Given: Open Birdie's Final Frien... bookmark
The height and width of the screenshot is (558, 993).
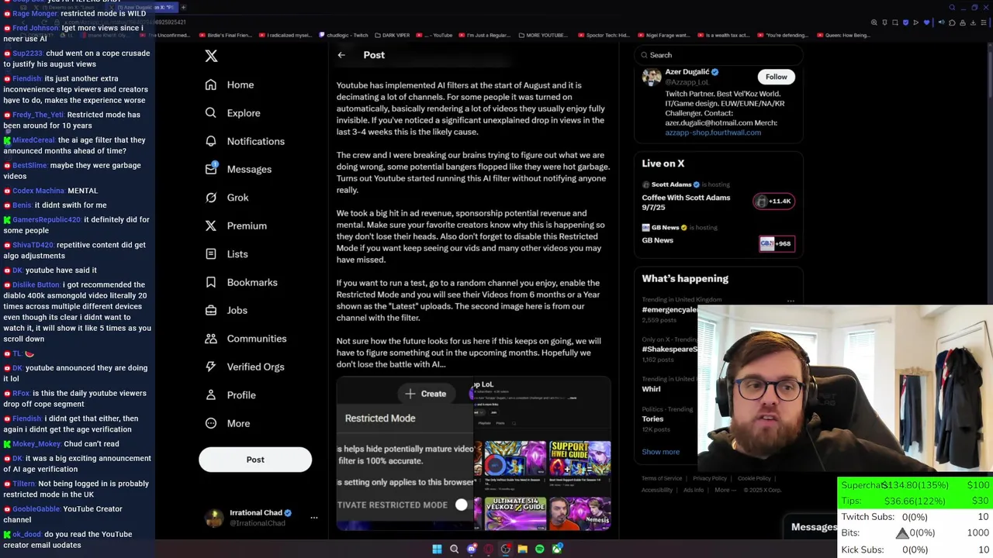Looking at the screenshot, I should [x=225, y=35].
